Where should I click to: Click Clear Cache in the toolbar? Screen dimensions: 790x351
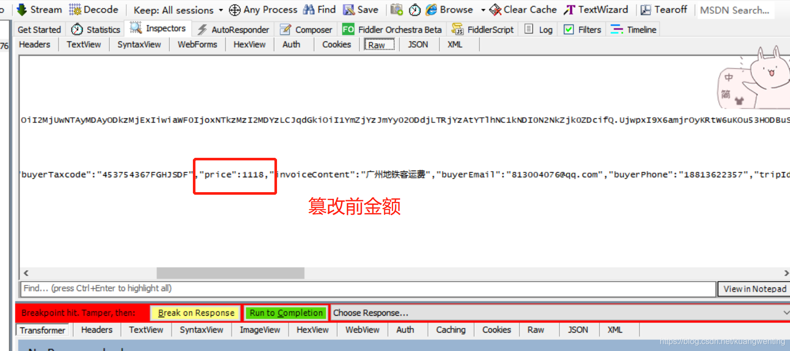pos(523,10)
